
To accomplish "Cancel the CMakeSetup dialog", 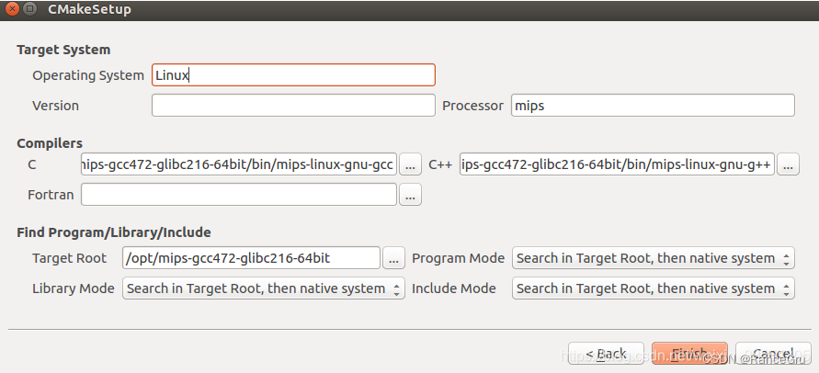I will [x=773, y=354].
